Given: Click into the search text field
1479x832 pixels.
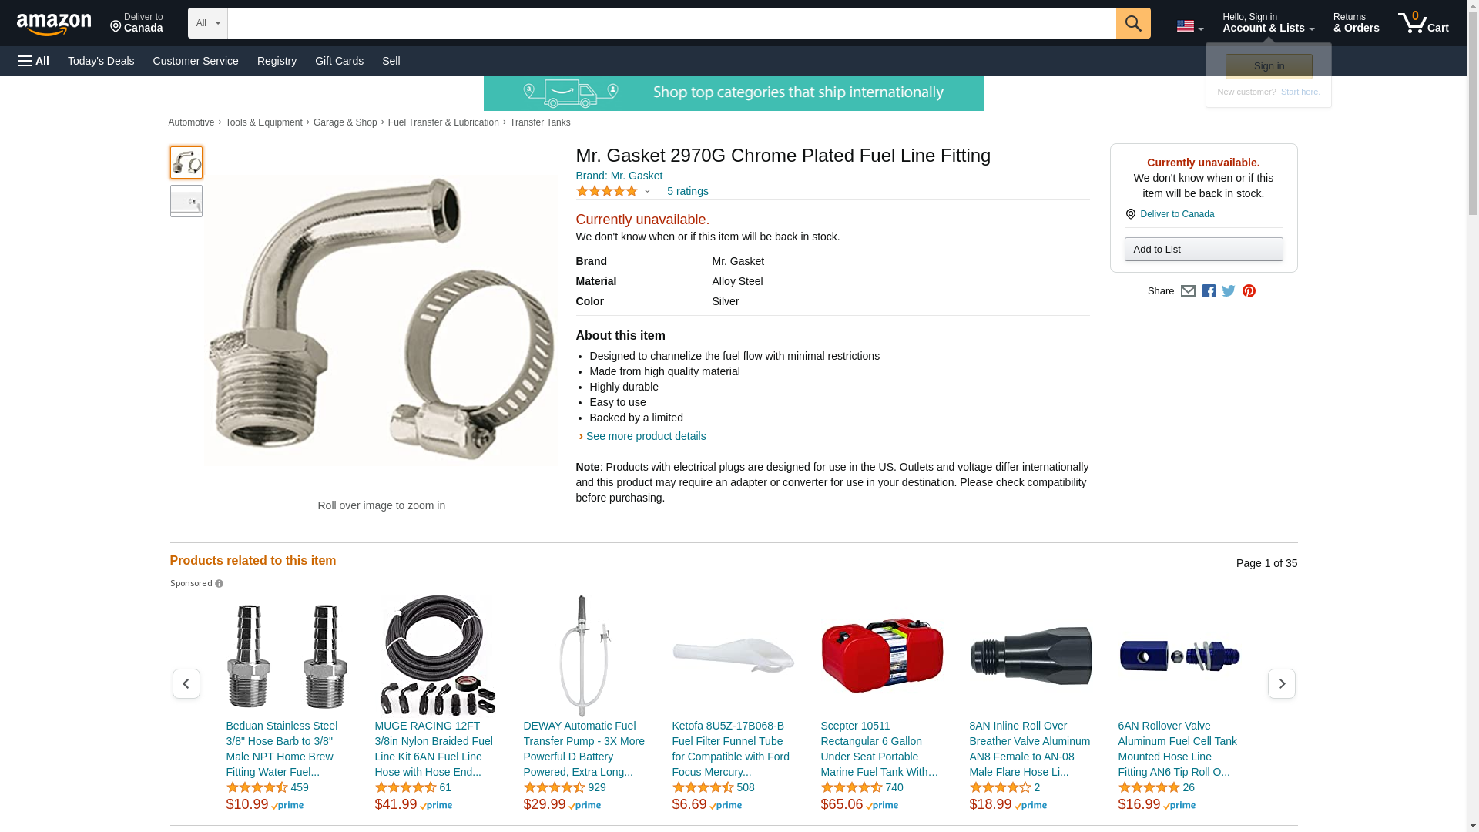Looking at the screenshot, I should (x=672, y=23).
